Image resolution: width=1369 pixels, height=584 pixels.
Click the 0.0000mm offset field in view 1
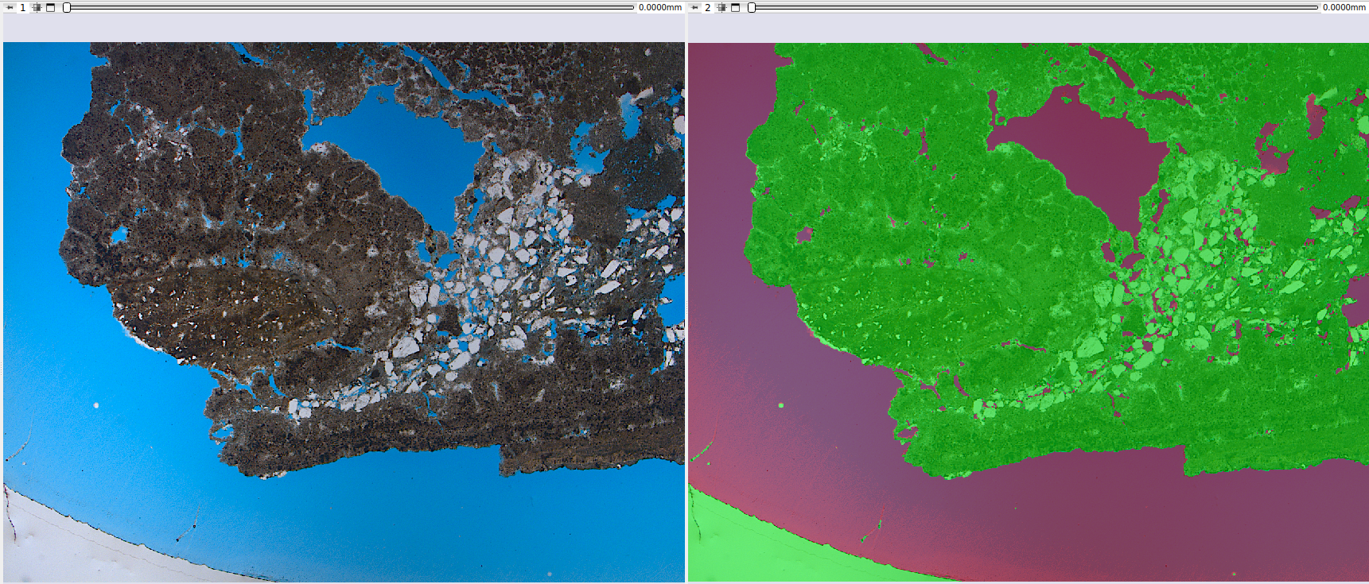[659, 7]
